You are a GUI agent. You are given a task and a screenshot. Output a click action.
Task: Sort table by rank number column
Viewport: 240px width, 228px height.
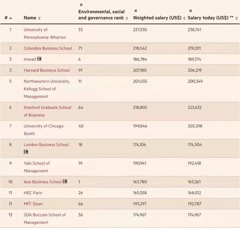click(x=8, y=18)
